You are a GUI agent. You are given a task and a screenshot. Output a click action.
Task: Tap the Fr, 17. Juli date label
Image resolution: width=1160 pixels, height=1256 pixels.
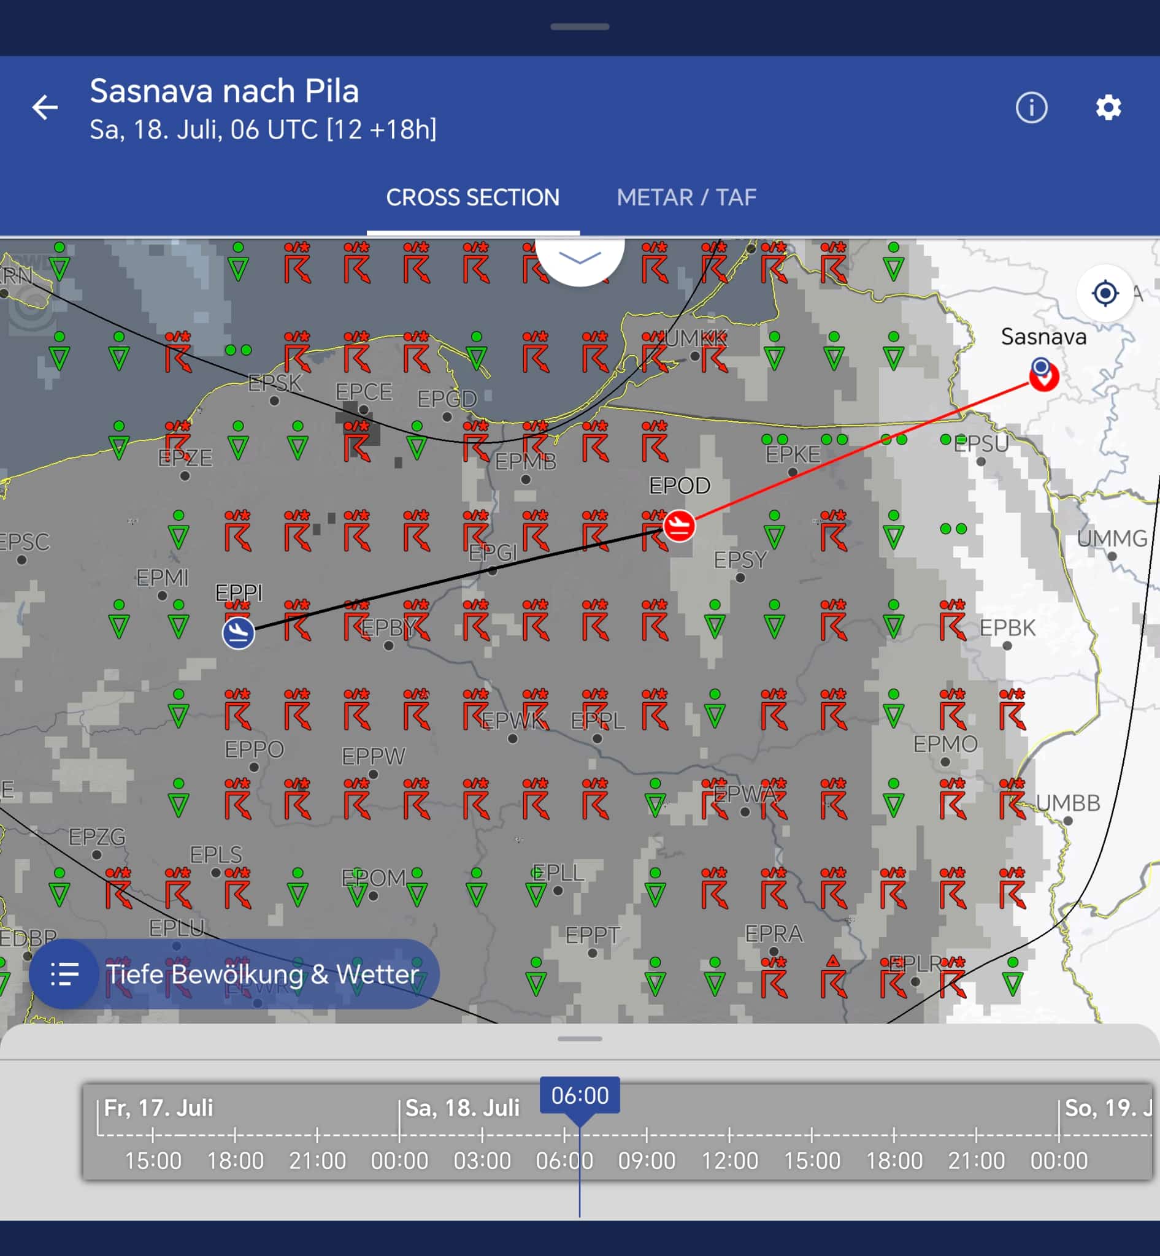point(158,1108)
